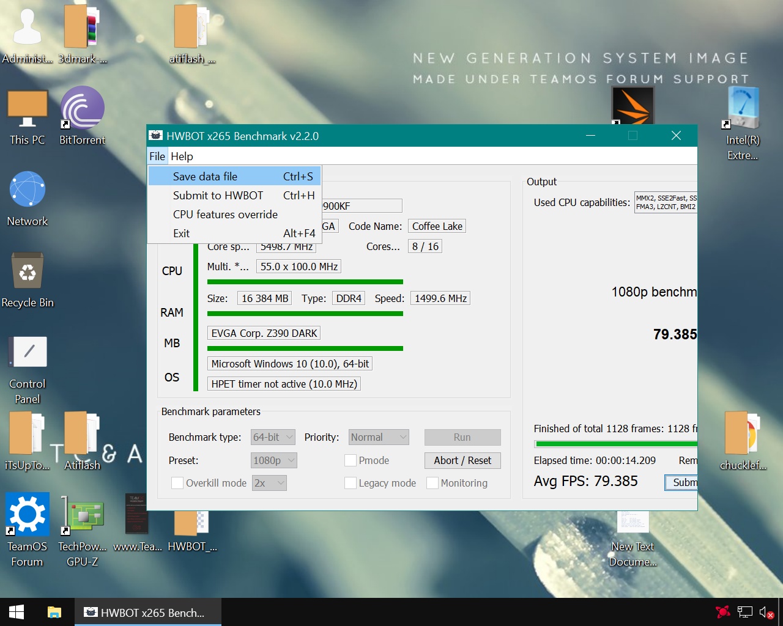Viewport: 783px width, 626px height.
Task: Open the Priority Normal dropdown
Action: [379, 437]
